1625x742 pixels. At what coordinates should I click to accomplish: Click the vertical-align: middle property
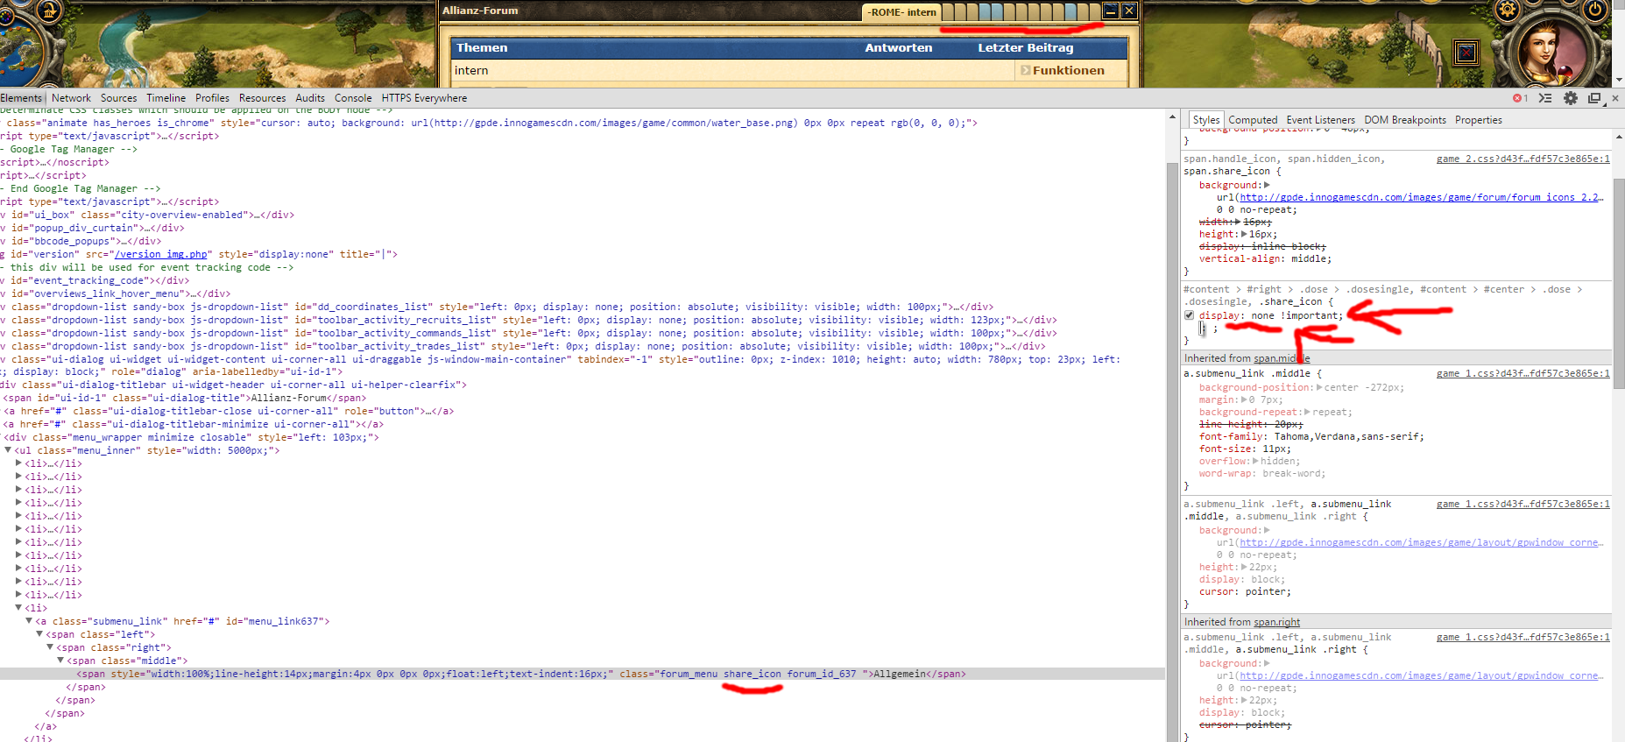(x=1265, y=258)
